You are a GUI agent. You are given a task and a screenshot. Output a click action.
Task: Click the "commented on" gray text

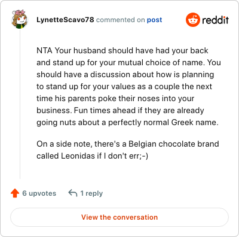(120, 20)
